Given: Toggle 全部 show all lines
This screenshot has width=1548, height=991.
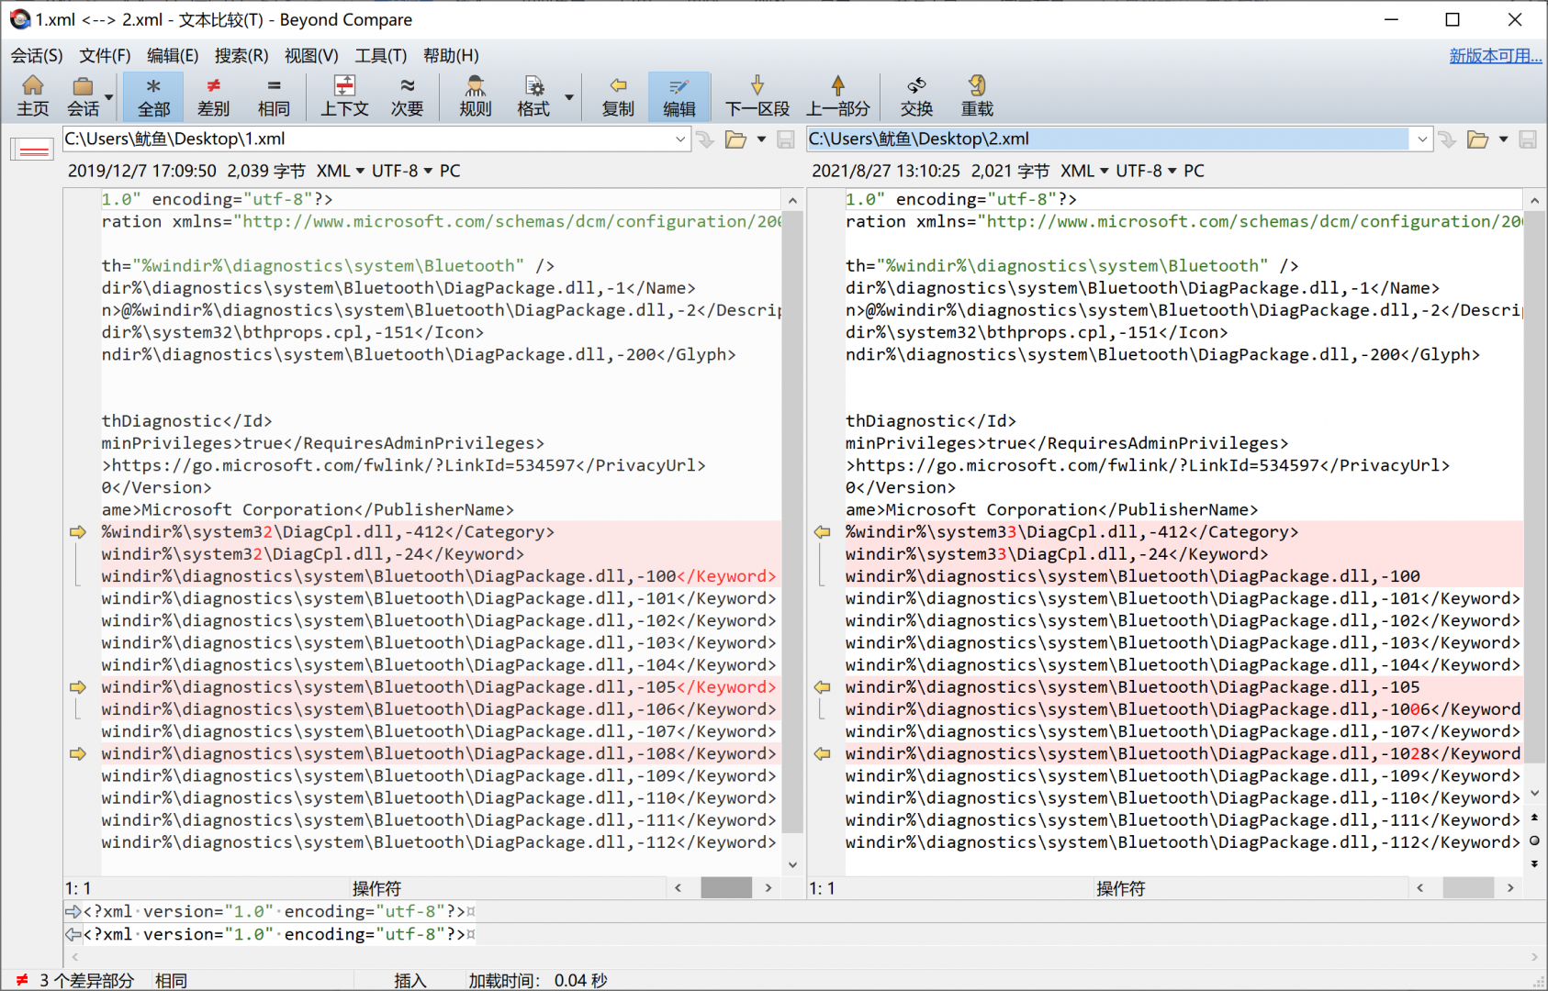Looking at the screenshot, I should (153, 96).
